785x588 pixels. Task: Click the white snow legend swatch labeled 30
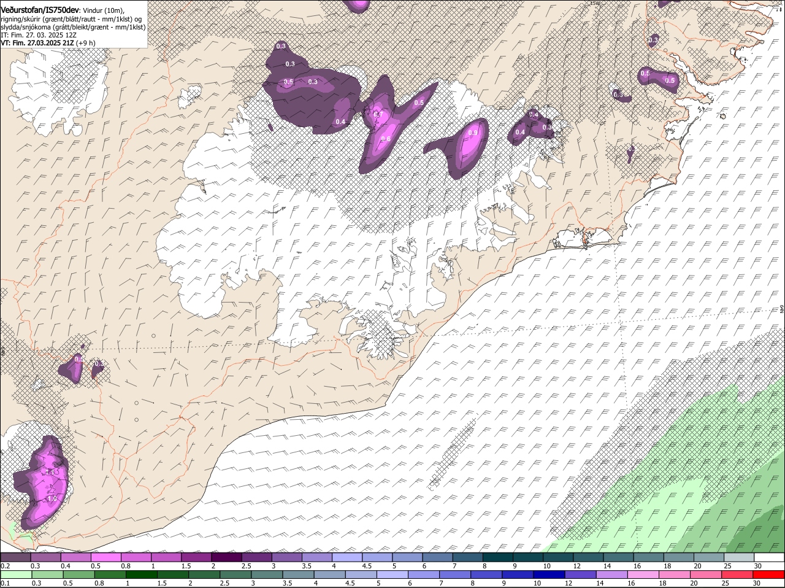[769, 557]
